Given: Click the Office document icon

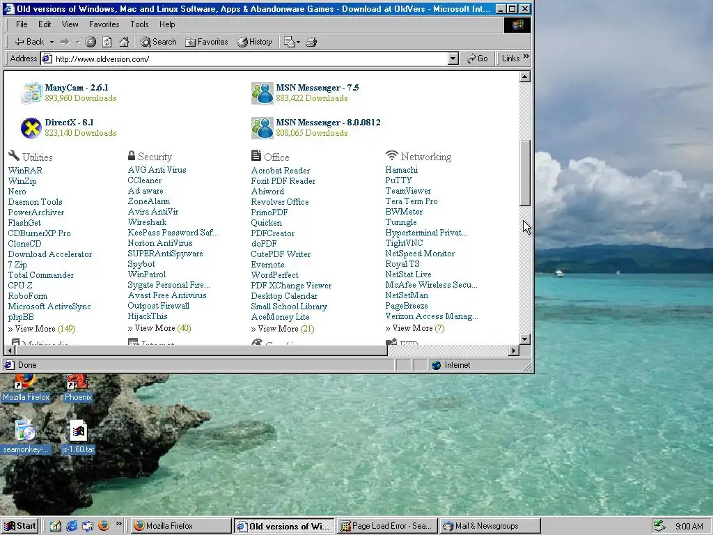Looking at the screenshot, I should pos(256,155).
